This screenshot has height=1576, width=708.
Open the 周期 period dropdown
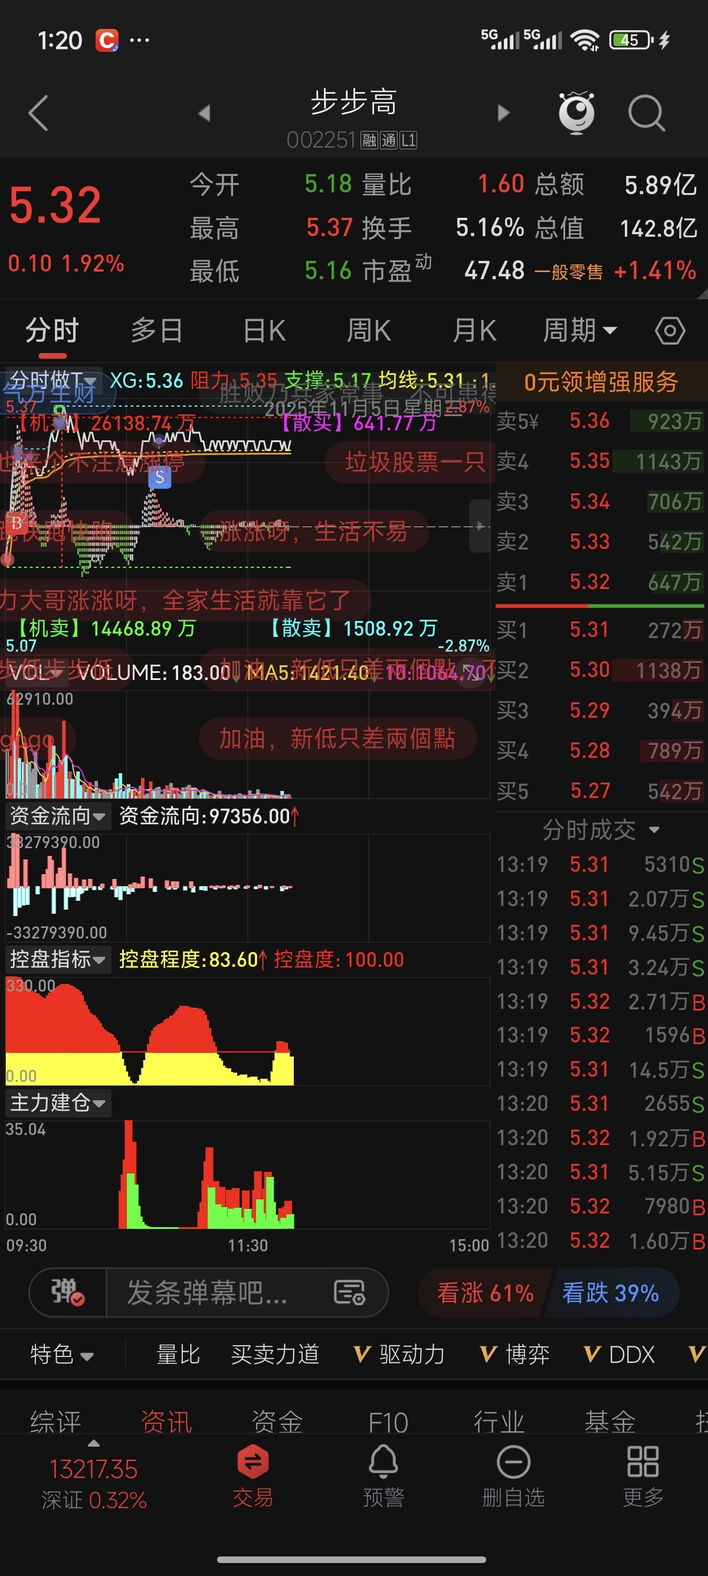tap(579, 331)
